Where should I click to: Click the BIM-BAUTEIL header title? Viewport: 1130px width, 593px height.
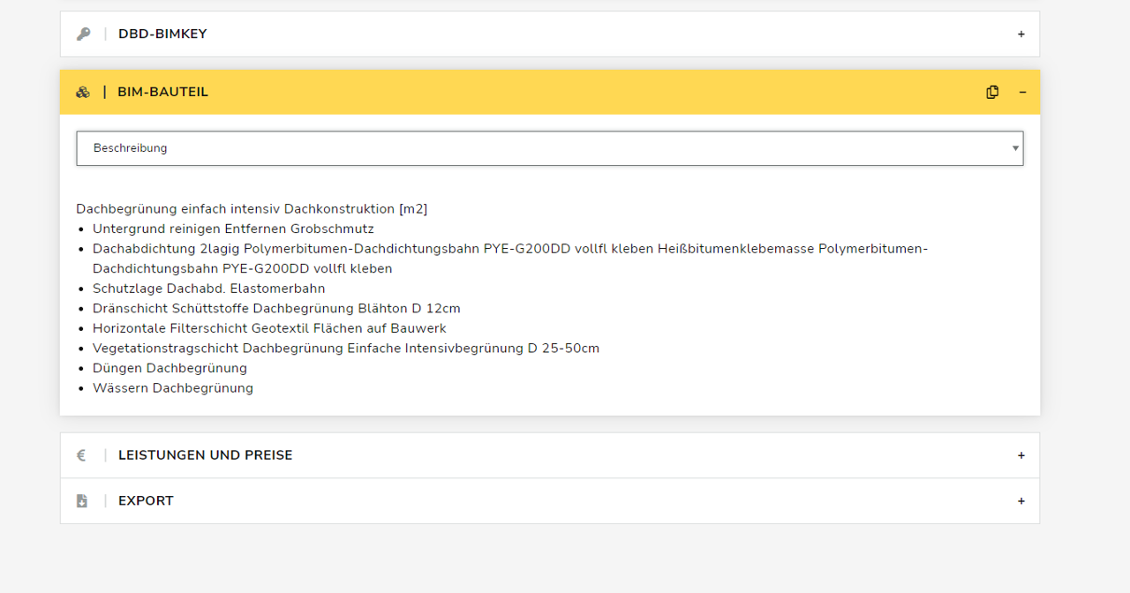point(162,93)
